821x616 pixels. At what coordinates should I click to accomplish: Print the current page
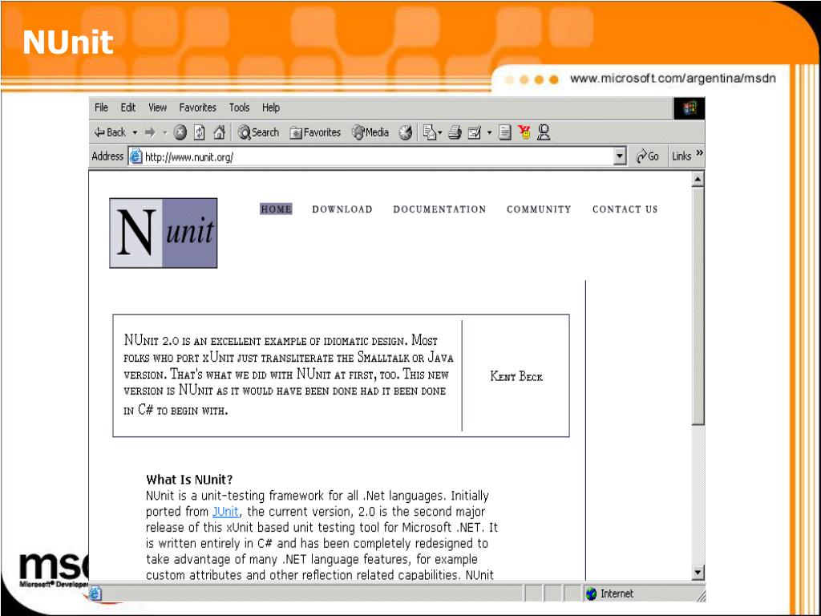coord(455,132)
